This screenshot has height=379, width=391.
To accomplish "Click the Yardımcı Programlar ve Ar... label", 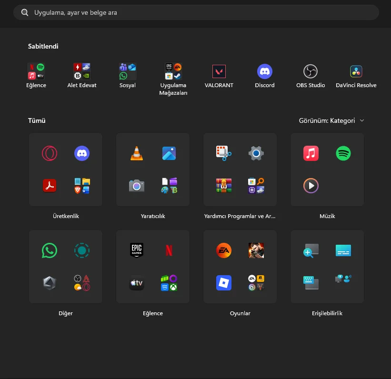I will (x=240, y=216).
